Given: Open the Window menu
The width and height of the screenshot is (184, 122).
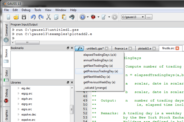Looking at the screenshot, I should coord(61,10).
